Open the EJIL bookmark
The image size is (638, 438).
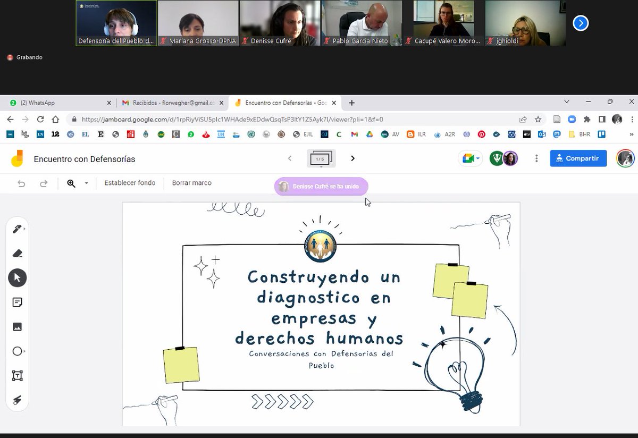coord(304,134)
